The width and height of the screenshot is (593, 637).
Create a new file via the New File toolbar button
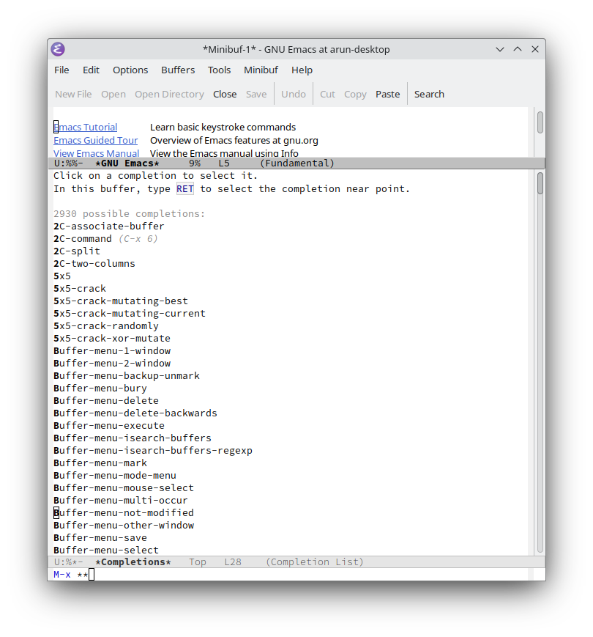tap(72, 94)
